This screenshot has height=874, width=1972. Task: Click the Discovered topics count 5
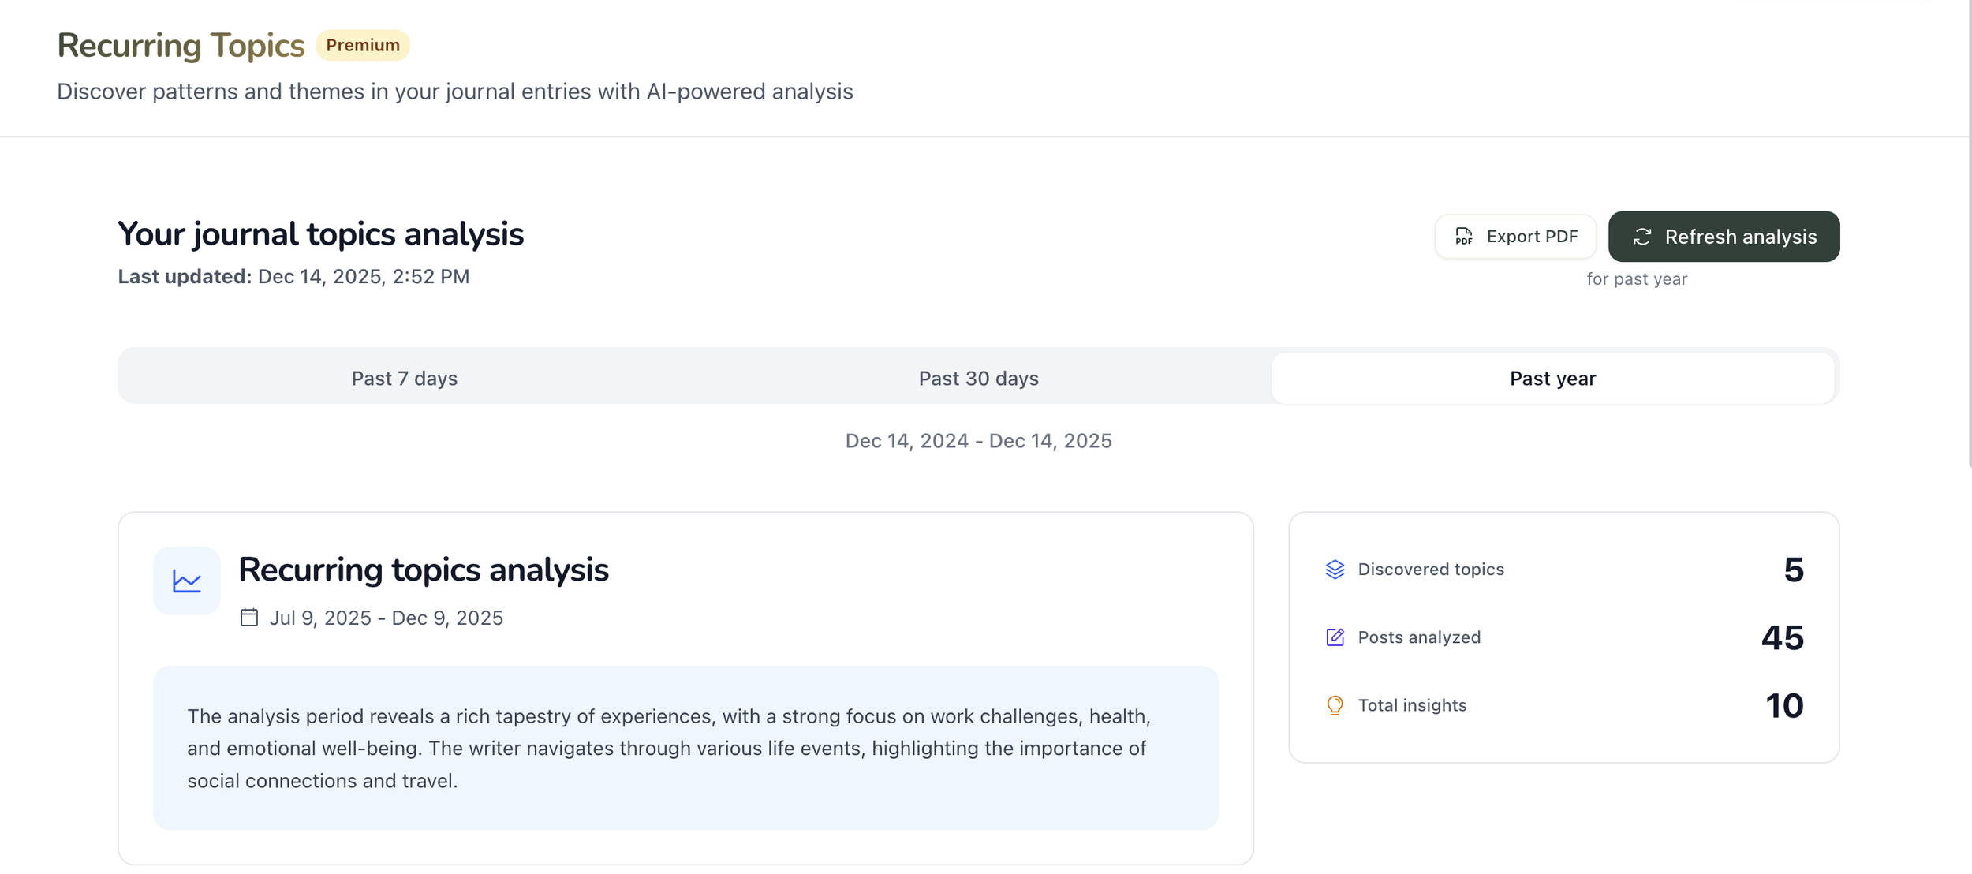click(1793, 570)
